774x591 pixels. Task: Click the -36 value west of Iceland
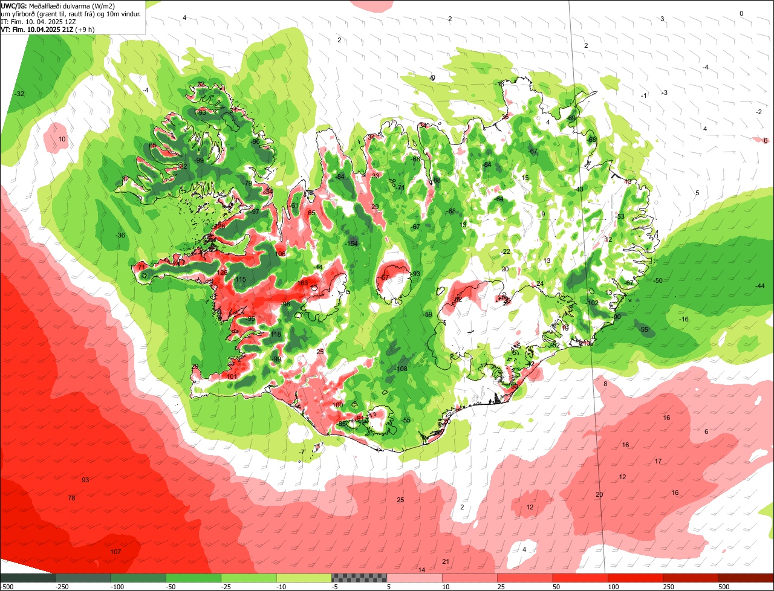tap(121, 235)
